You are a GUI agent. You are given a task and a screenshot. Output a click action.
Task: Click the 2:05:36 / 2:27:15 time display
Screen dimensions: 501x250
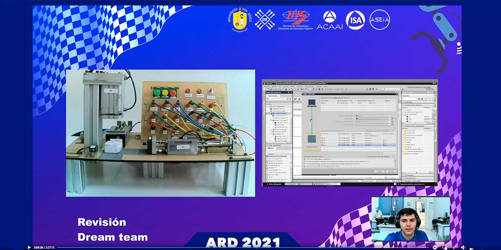[44, 247]
